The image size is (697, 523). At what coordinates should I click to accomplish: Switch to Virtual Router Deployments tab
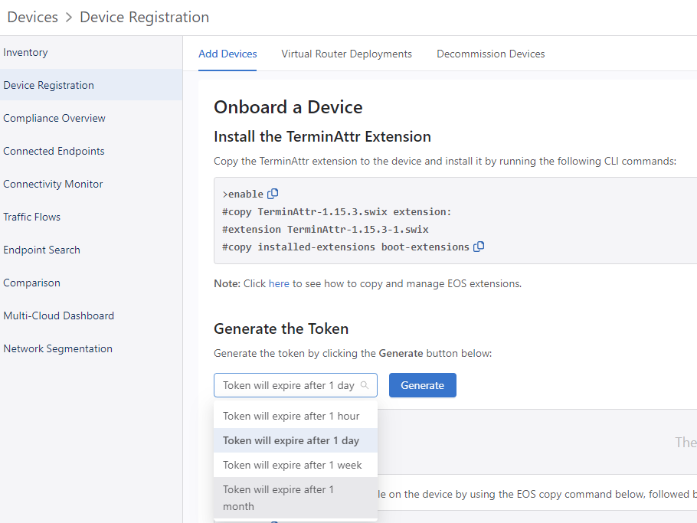click(x=346, y=54)
